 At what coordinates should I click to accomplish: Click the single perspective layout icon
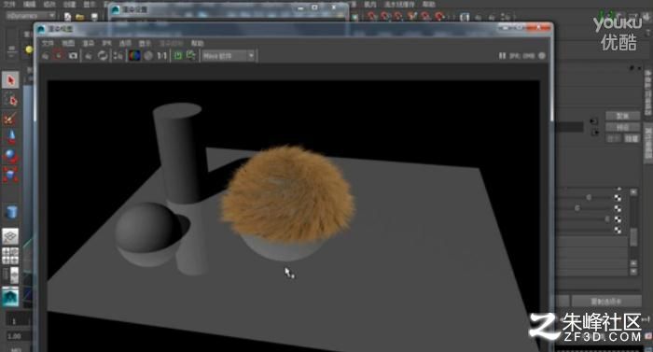[x=10, y=236]
